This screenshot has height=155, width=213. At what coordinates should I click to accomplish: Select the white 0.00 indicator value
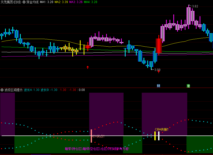[x=82, y=90]
